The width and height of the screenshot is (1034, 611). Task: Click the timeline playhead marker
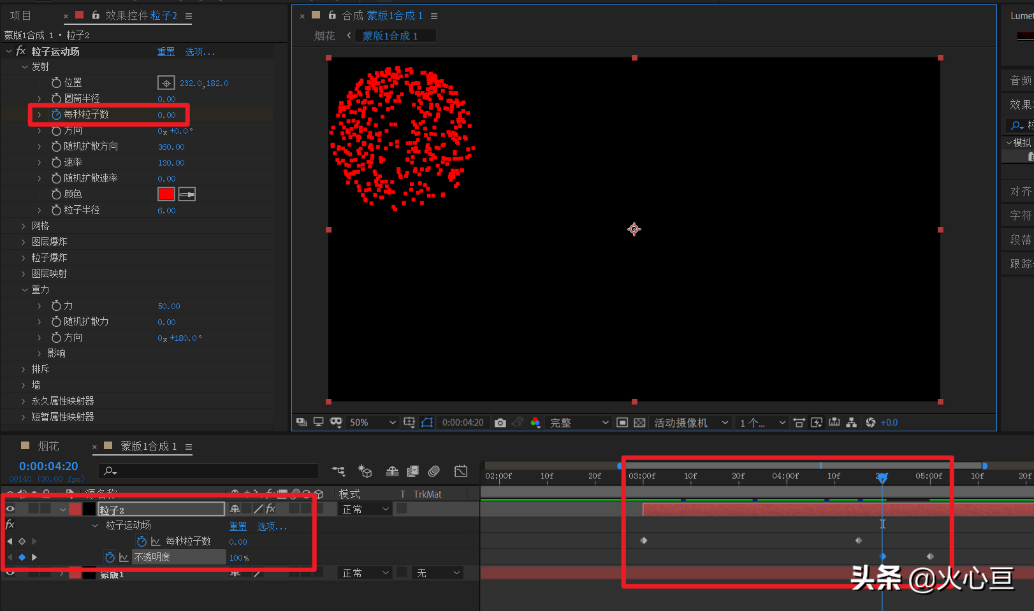pyautogui.click(x=882, y=477)
